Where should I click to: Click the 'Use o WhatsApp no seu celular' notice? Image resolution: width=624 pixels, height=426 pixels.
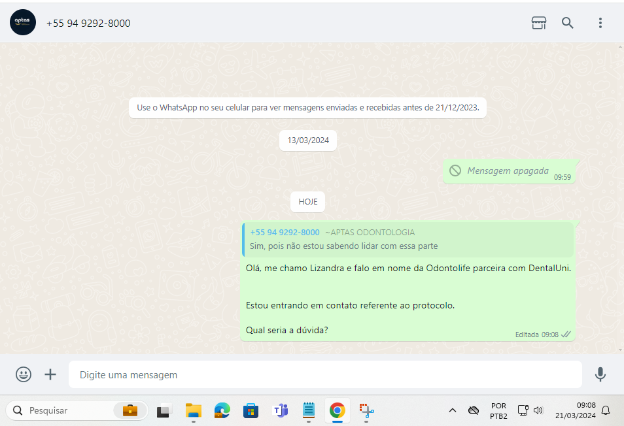click(307, 108)
